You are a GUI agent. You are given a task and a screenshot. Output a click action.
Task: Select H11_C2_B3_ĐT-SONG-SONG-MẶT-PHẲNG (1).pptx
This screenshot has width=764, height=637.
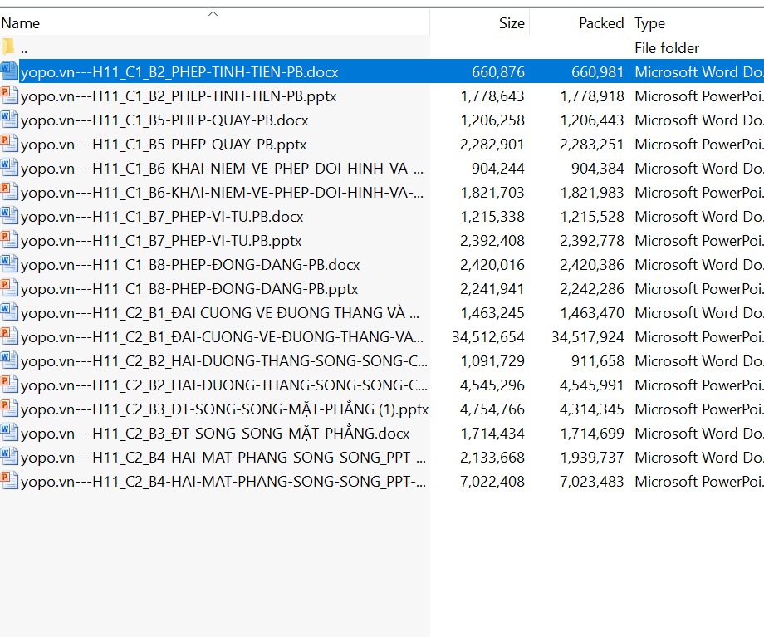point(224,409)
